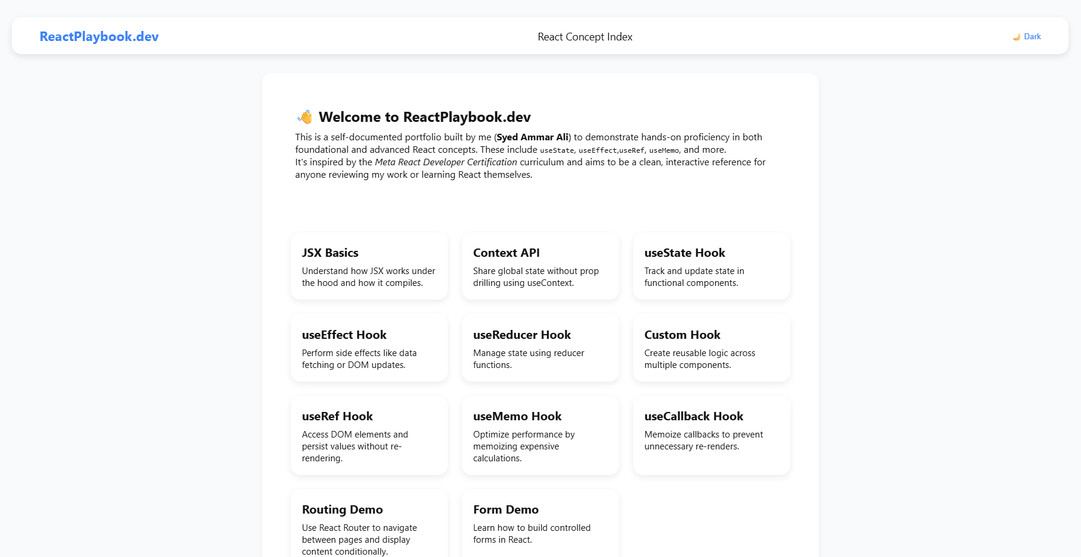The width and height of the screenshot is (1081, 557).
Task: Click the Meta React Developer Certification italic text
Action: 445,162
